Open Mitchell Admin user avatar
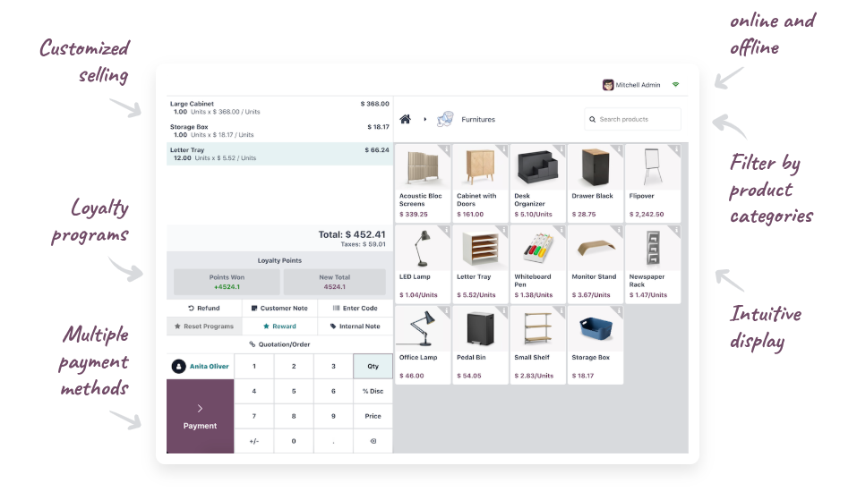 point(608,85)
